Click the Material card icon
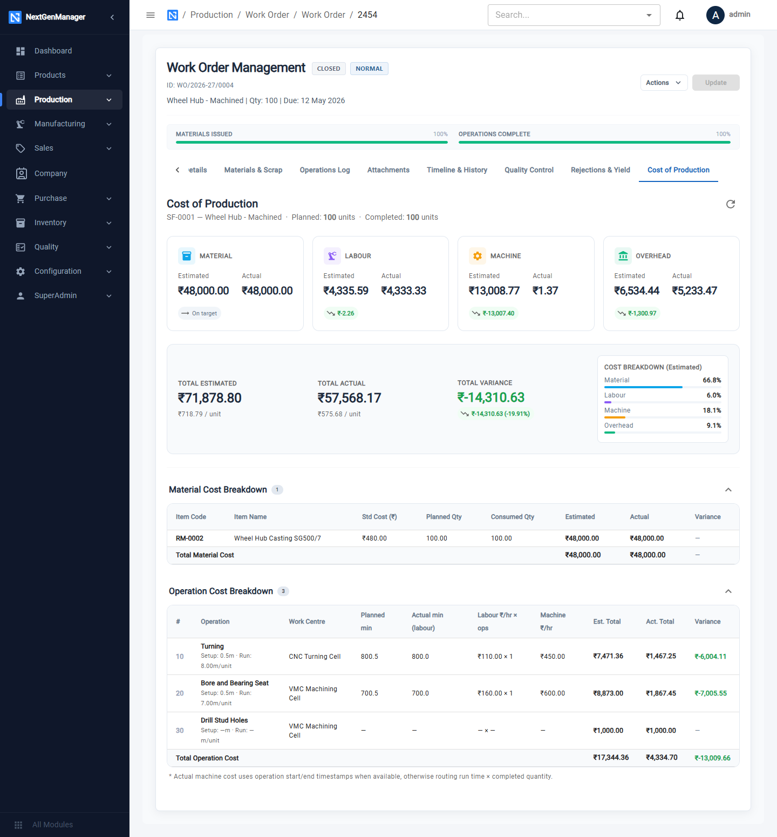This screenshot has height=837, width=777. (187, 256)
